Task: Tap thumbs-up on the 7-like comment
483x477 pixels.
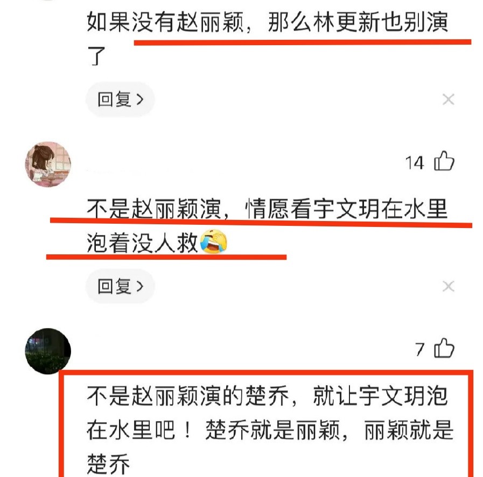Action: tap(444, 348)
